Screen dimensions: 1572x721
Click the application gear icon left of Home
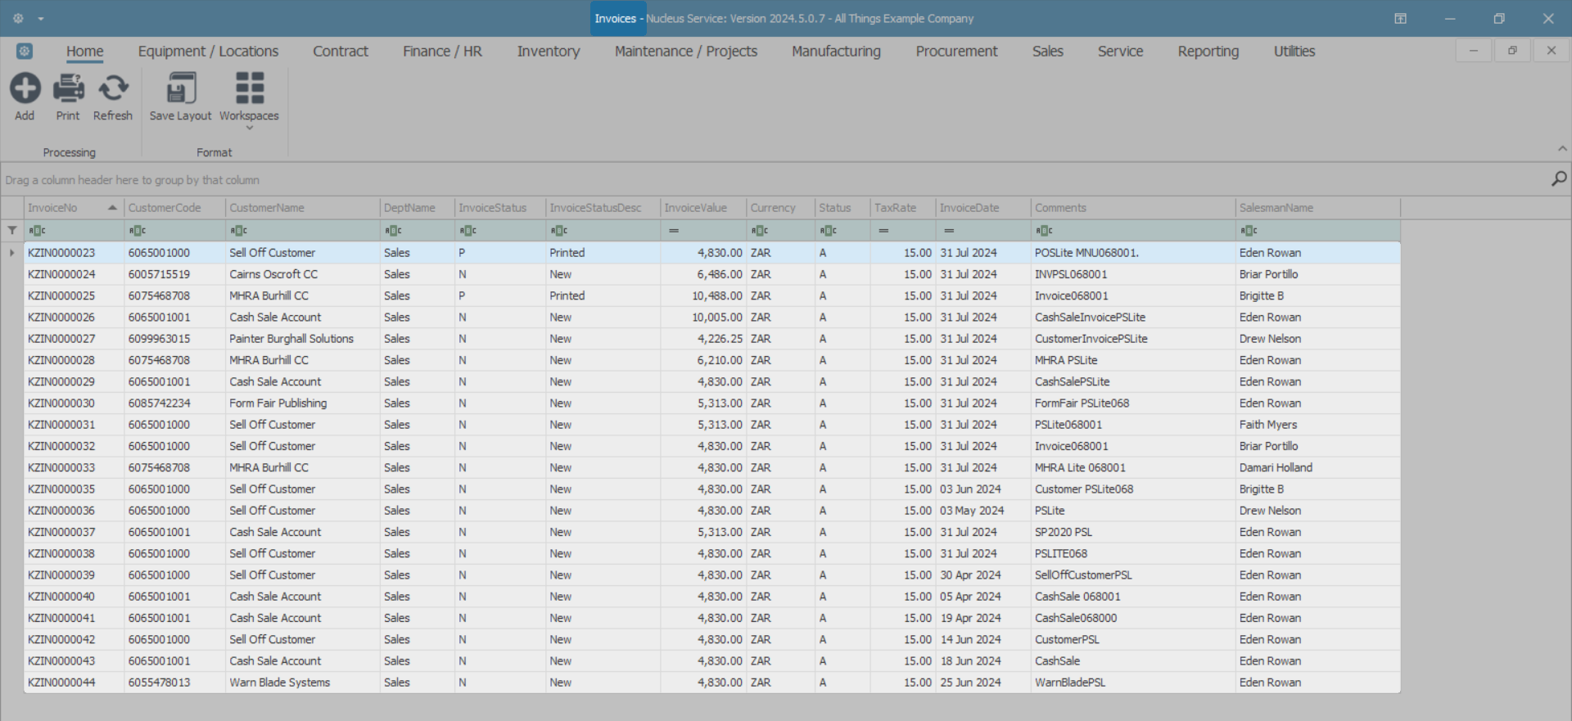coord(25,52)
